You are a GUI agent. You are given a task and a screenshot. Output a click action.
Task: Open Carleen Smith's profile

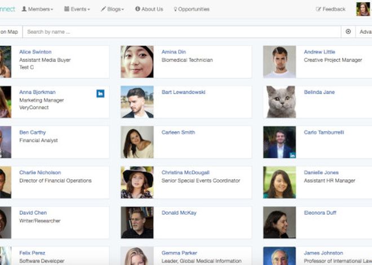[x=178, y=132]
